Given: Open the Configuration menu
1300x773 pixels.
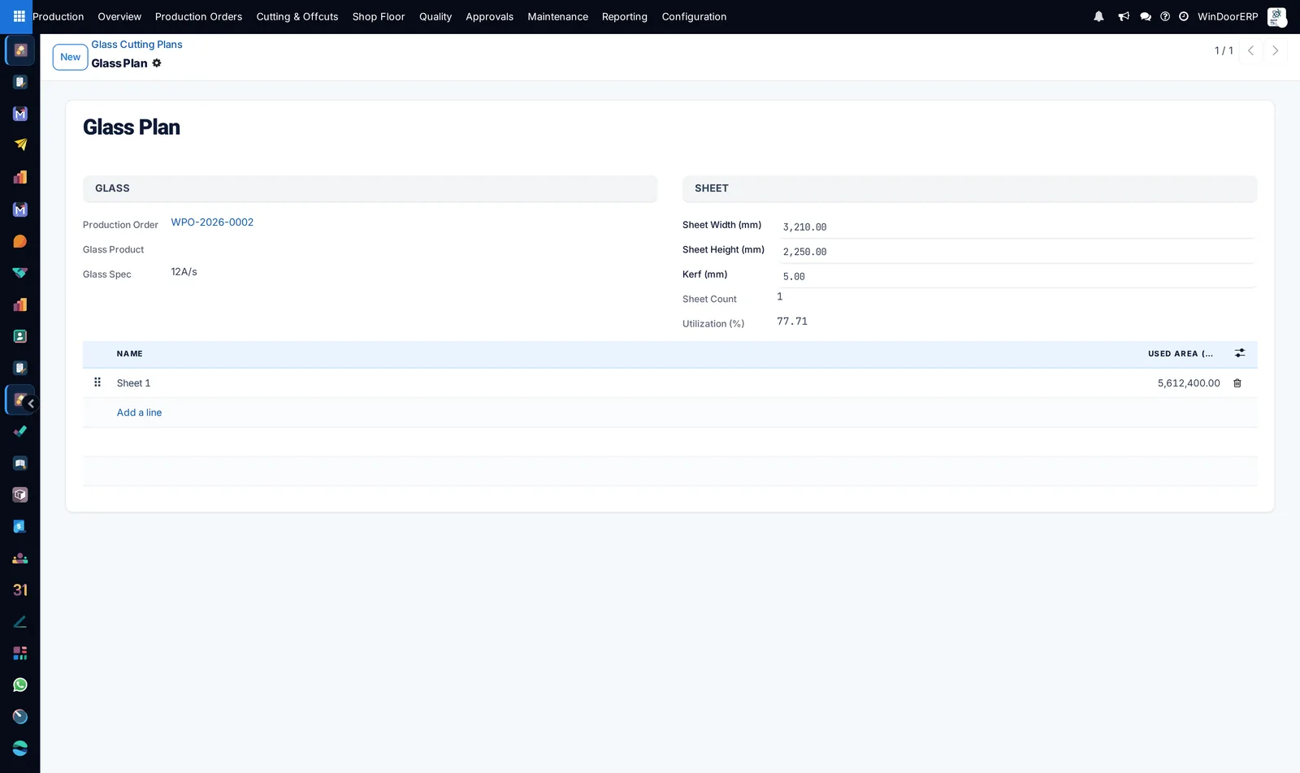Looking at the screenshot, I should click(694, 16).
